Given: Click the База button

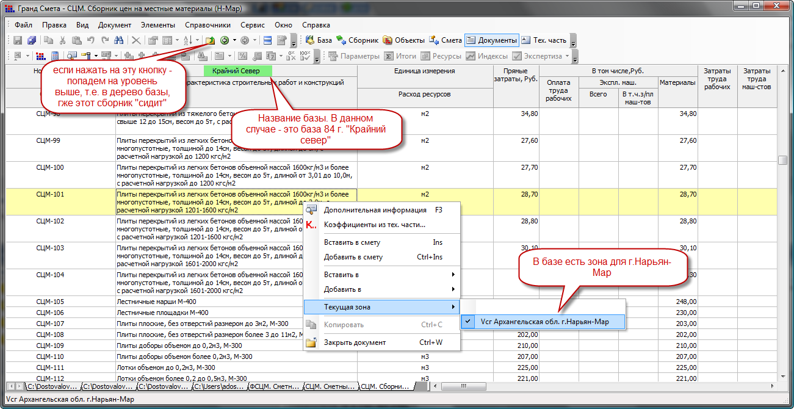Looking at the screenshot, I should point(318,40).
